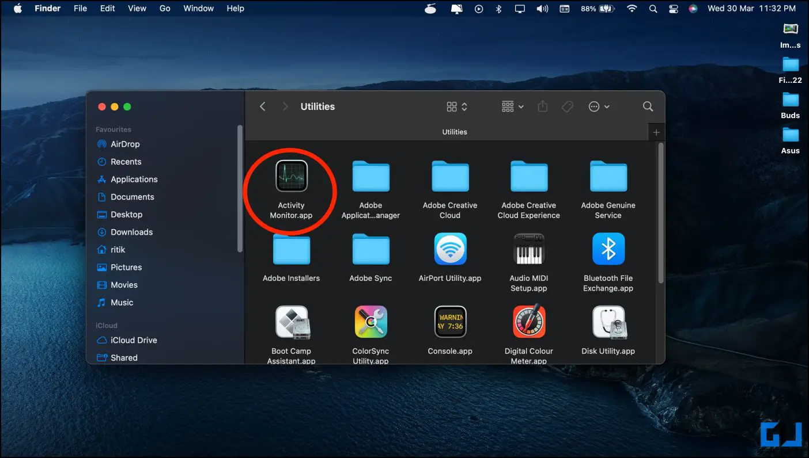The height and width of the screenshot is (458, 809).
Task: Open AirDrop in the sidebar
Action: pyautogui.click(x=125, y=144)
